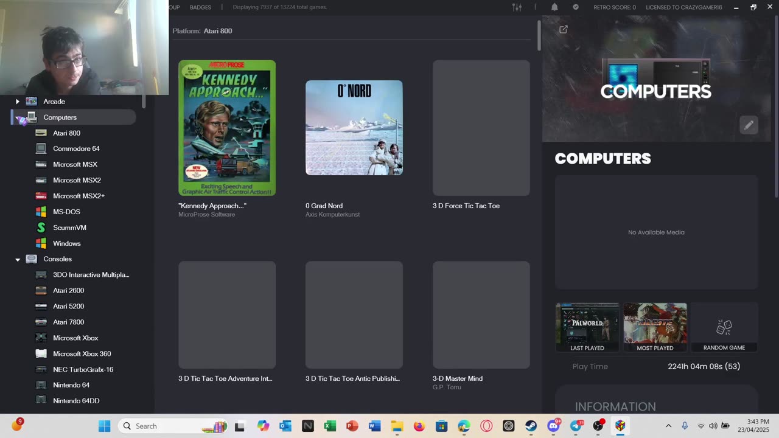
Task: Click the Microsoft Xbox 360 icon
Action: pos(41,353)
